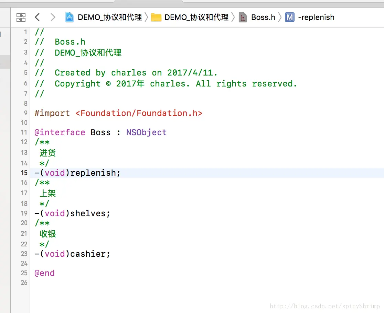Click the M method icon in breadcrumb
This screenshot has width=384, height=313.
point(290,18)
